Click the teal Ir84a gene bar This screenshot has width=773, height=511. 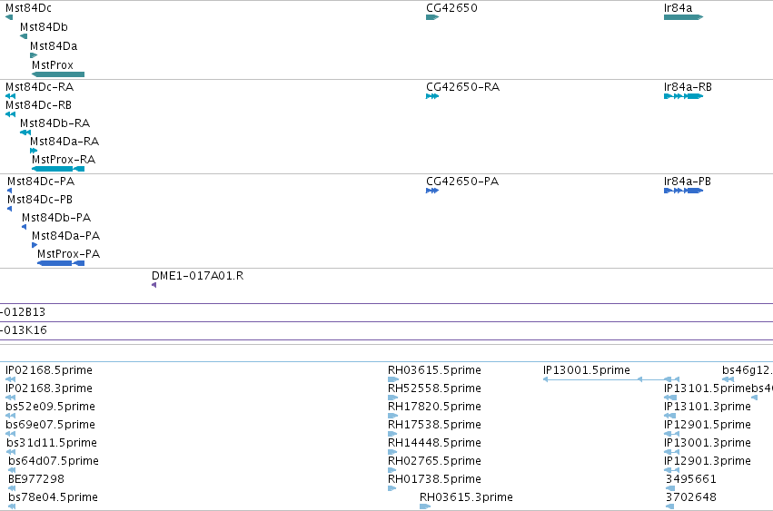(683, 17)
